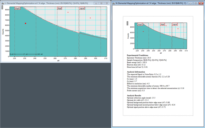205x128 pixels.
Task: Select the bkgd2 window label in L spectrum
Action: click(17, 8)
